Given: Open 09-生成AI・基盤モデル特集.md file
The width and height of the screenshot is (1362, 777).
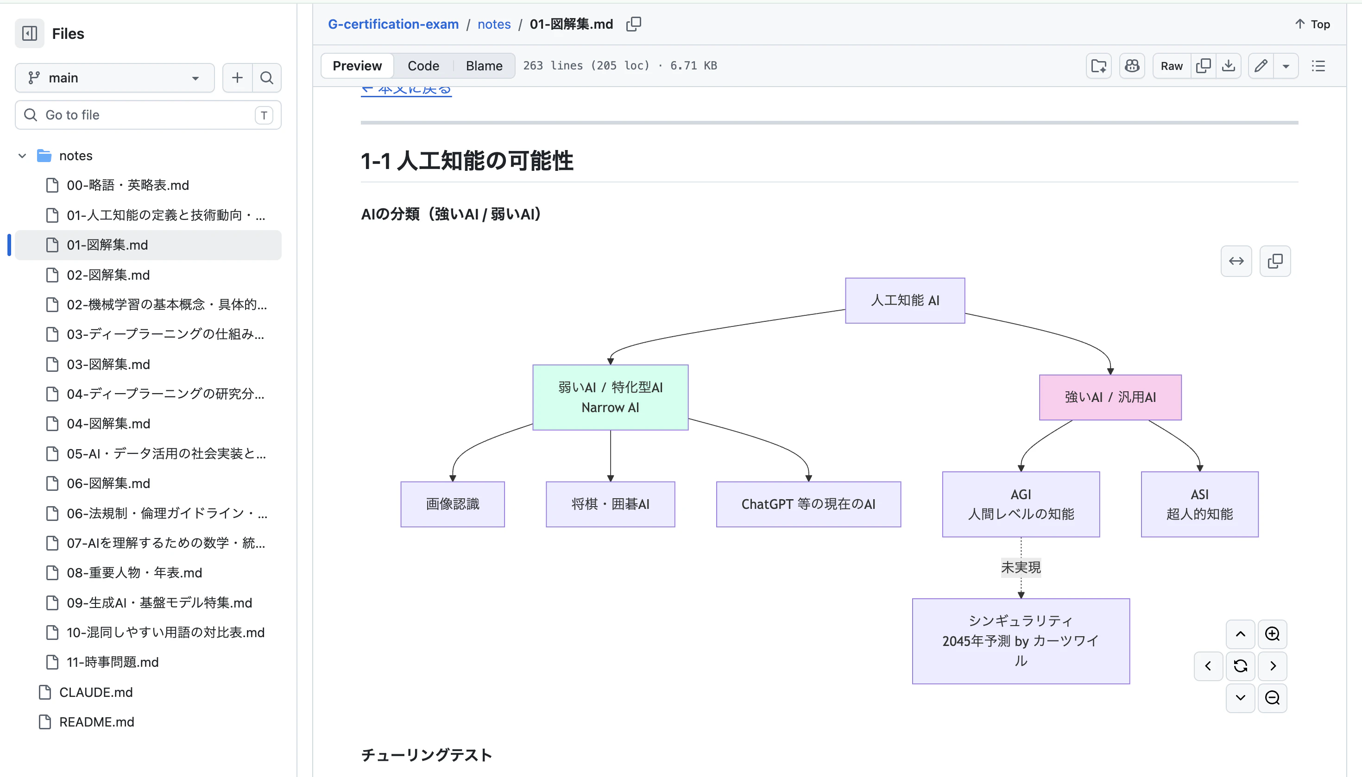Looking at the screenshot, I should point(148,602).
